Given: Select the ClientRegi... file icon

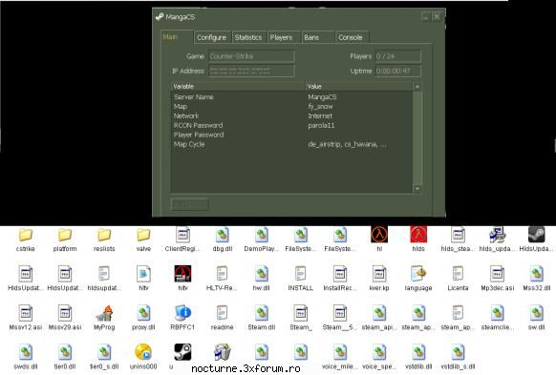Looking at the screenshot, I should click(x=182, y=235).
